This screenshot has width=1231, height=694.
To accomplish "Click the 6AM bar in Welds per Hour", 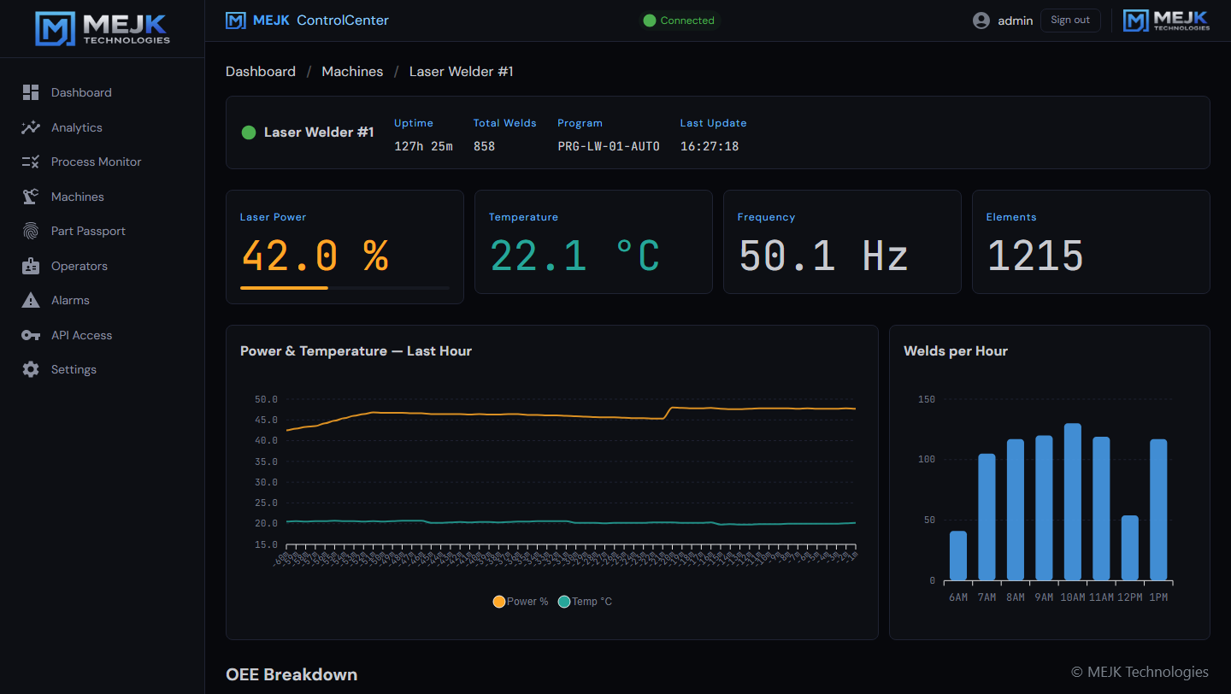I will [958, 556].
